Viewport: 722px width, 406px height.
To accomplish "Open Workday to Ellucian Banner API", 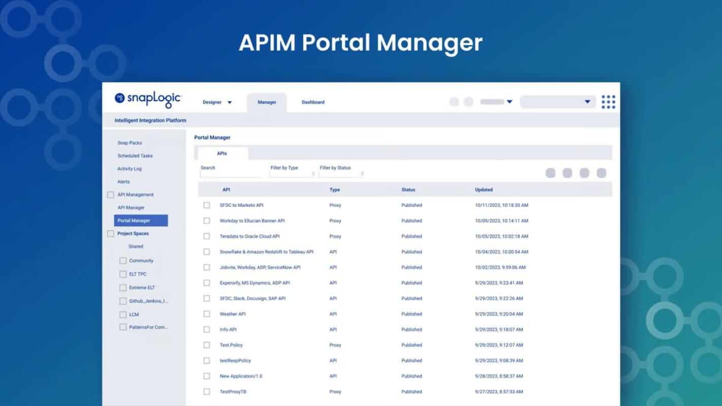I will point(252,221).
